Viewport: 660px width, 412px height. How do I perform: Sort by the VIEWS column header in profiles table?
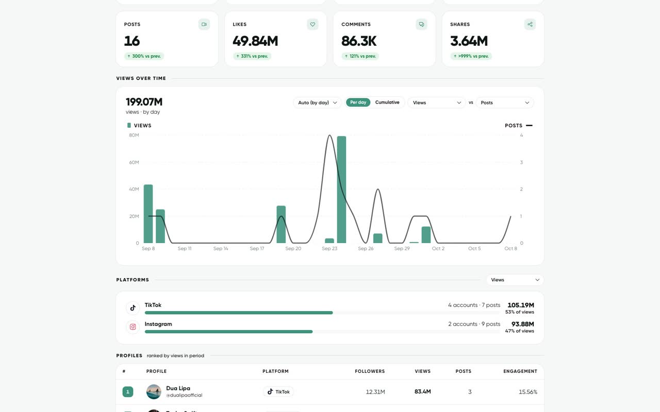422,371
